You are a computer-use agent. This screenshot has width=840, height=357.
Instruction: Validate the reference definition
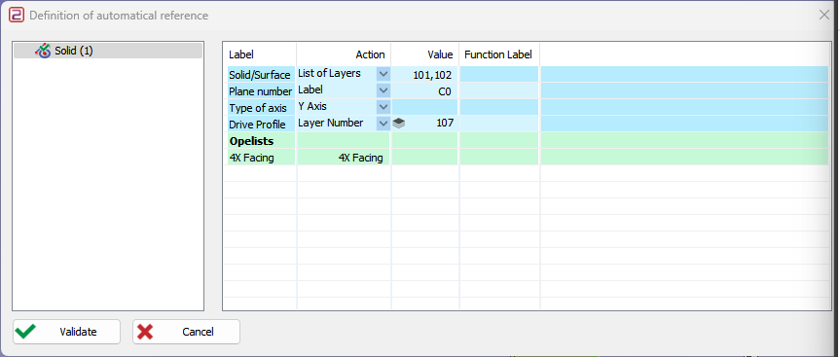67,332
